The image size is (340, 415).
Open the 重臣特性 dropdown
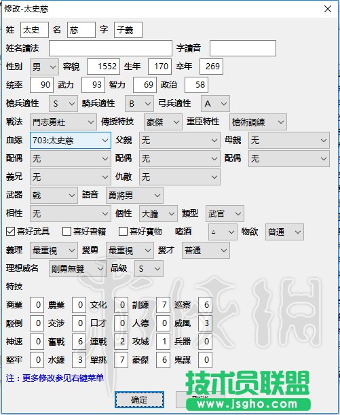258,122
